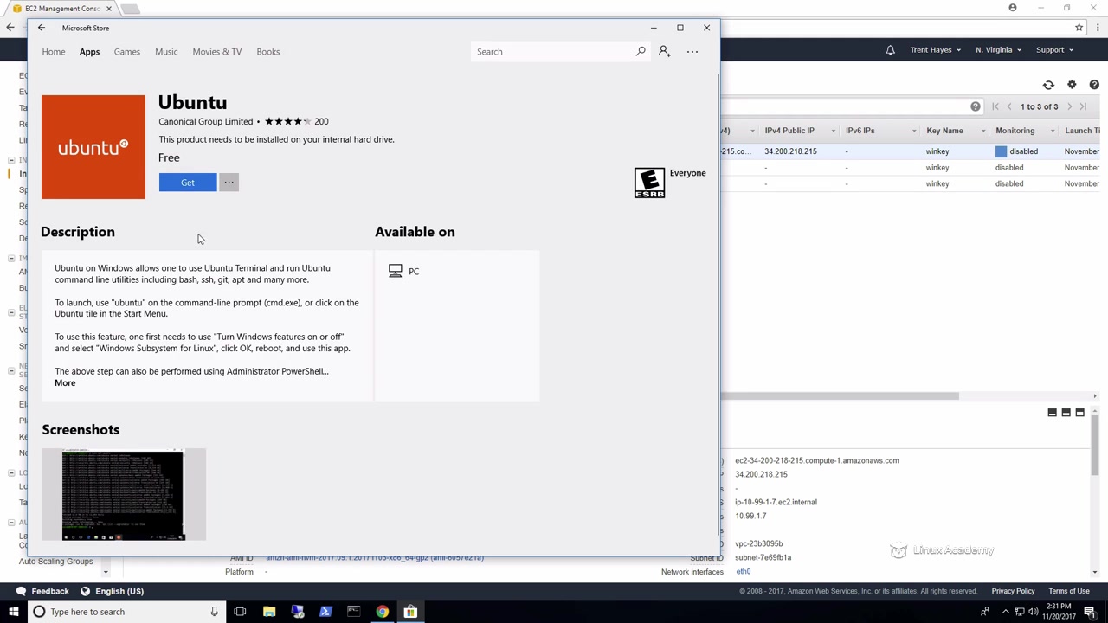Click the ESRB Everyone rating badge
The width and height of the screenshot is (1108, 623).
point(649,183)
